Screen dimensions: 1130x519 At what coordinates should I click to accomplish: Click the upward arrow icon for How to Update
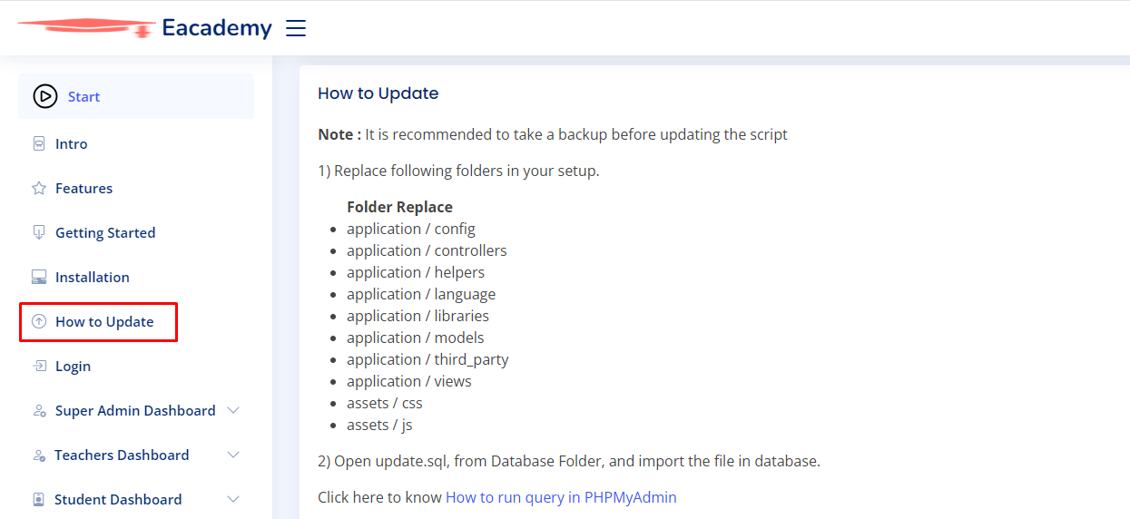[x=38, y=321]
